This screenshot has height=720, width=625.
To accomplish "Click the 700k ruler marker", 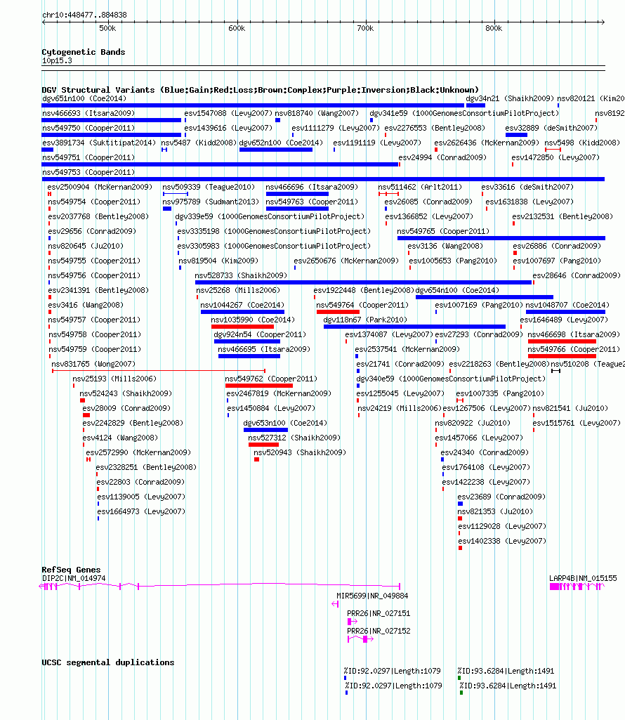I will 365,29.
